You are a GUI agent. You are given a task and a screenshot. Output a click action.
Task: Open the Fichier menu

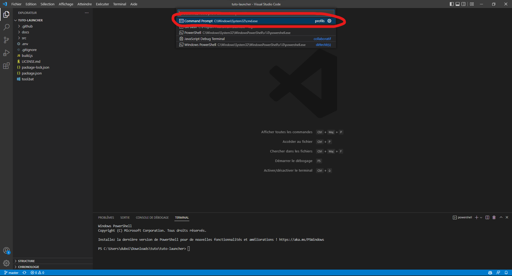click(x=16, y=4)
